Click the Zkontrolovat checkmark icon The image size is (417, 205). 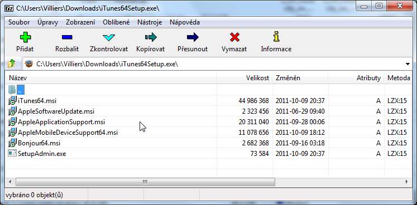pos(109,37)
